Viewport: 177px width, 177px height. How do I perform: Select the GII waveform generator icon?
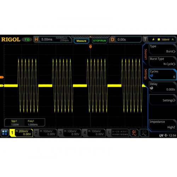click(144, 133)
